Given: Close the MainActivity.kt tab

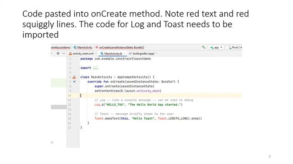Looking at the screenshot, I should (125, 54).
